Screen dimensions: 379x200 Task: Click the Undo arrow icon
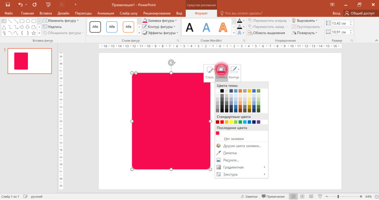(x=21, y=4)
